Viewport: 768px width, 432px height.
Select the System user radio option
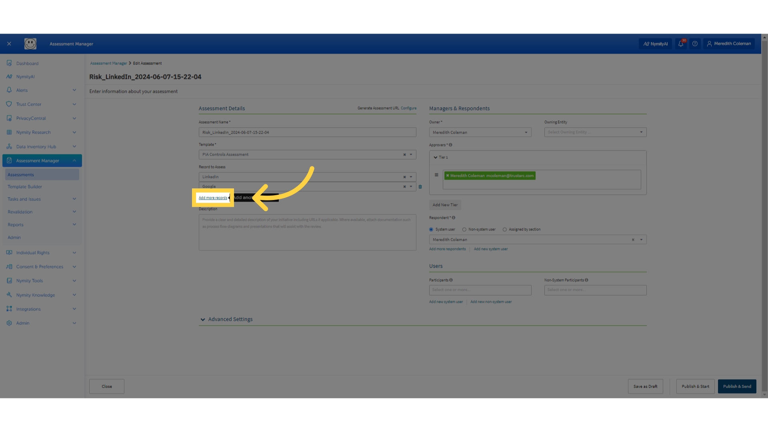(x=431, y=229)
